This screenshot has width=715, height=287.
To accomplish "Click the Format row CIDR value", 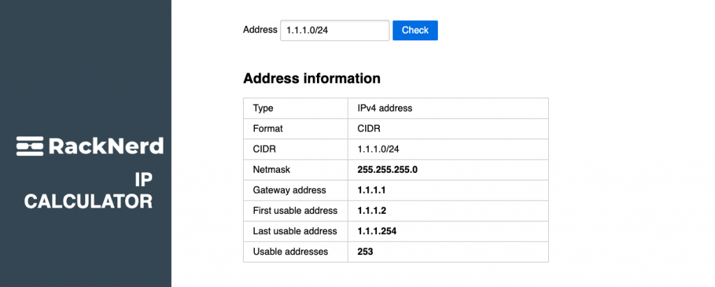I will pos(369,129).
